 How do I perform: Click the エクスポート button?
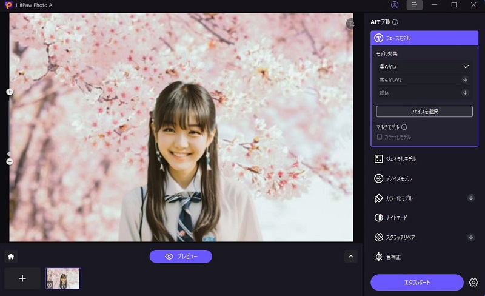[417, 283]
